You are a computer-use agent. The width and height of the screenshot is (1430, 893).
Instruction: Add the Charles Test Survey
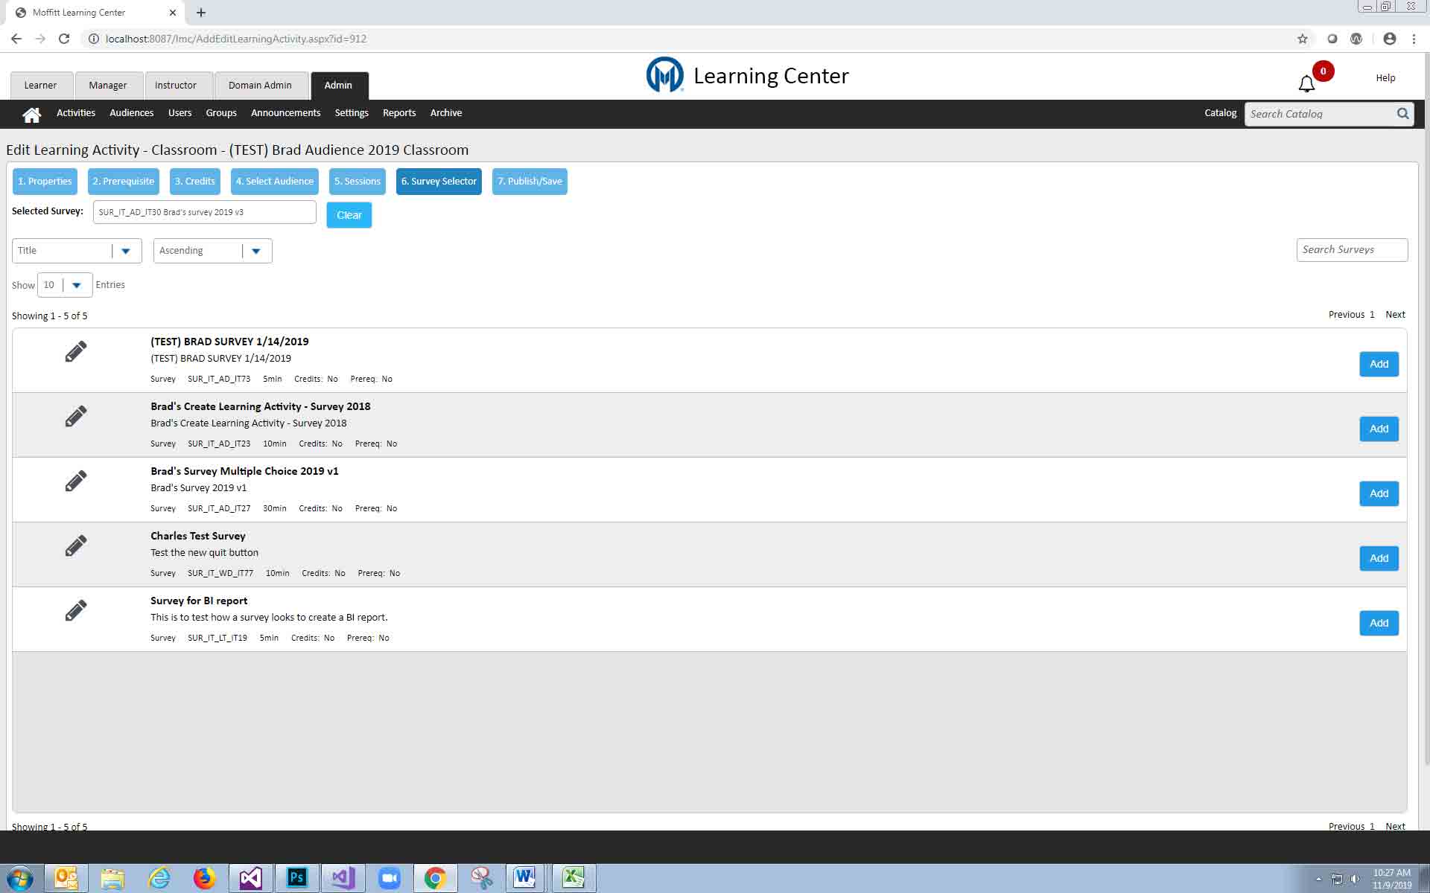click(x=1378, y=558)
